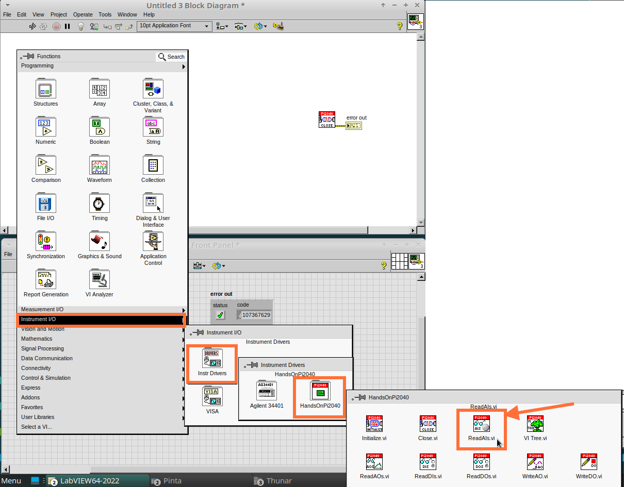The height and width of the screenshot is (487, 624).
Task: Expand the Connectivity category
Action: tap(103, 368)
